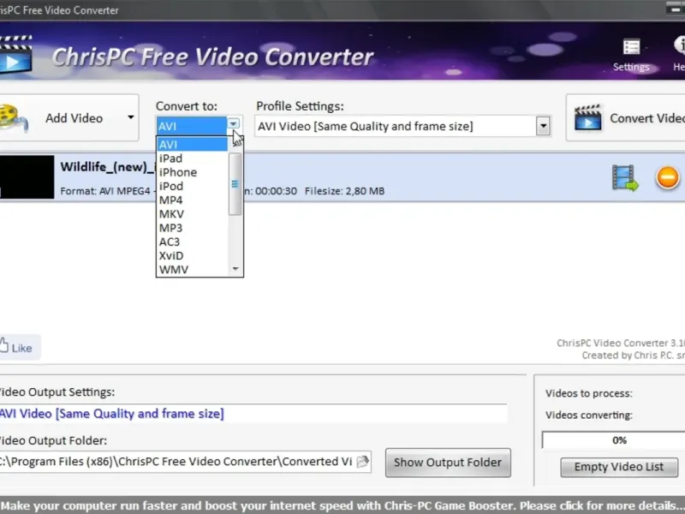Screen dimensions: 685x514
Task: Click the Wildlife video convert filmstrip icon
Action: pos(625,177)
